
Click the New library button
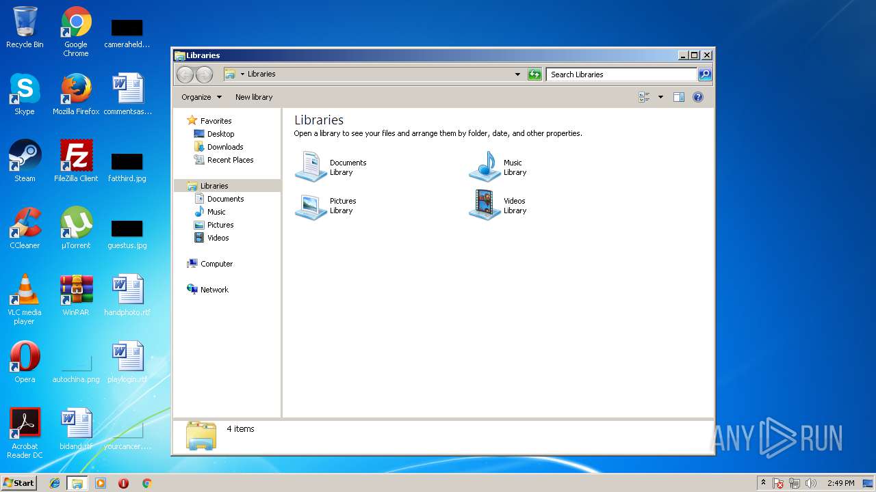254,97
